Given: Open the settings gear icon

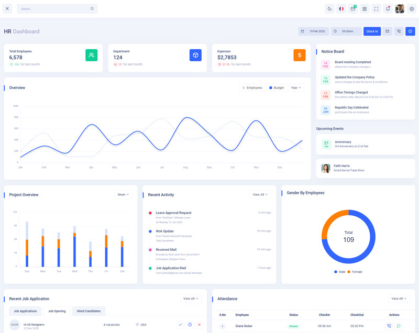Looking at the screenshot, I should point(411,9).
